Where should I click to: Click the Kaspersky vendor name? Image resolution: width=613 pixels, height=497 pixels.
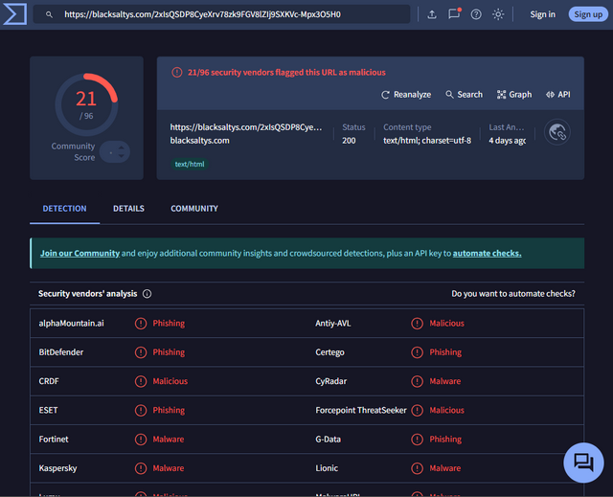point(57,468)
